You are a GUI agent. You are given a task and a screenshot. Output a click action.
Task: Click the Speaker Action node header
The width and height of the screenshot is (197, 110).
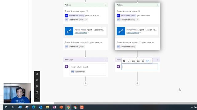tap(86, 5)
